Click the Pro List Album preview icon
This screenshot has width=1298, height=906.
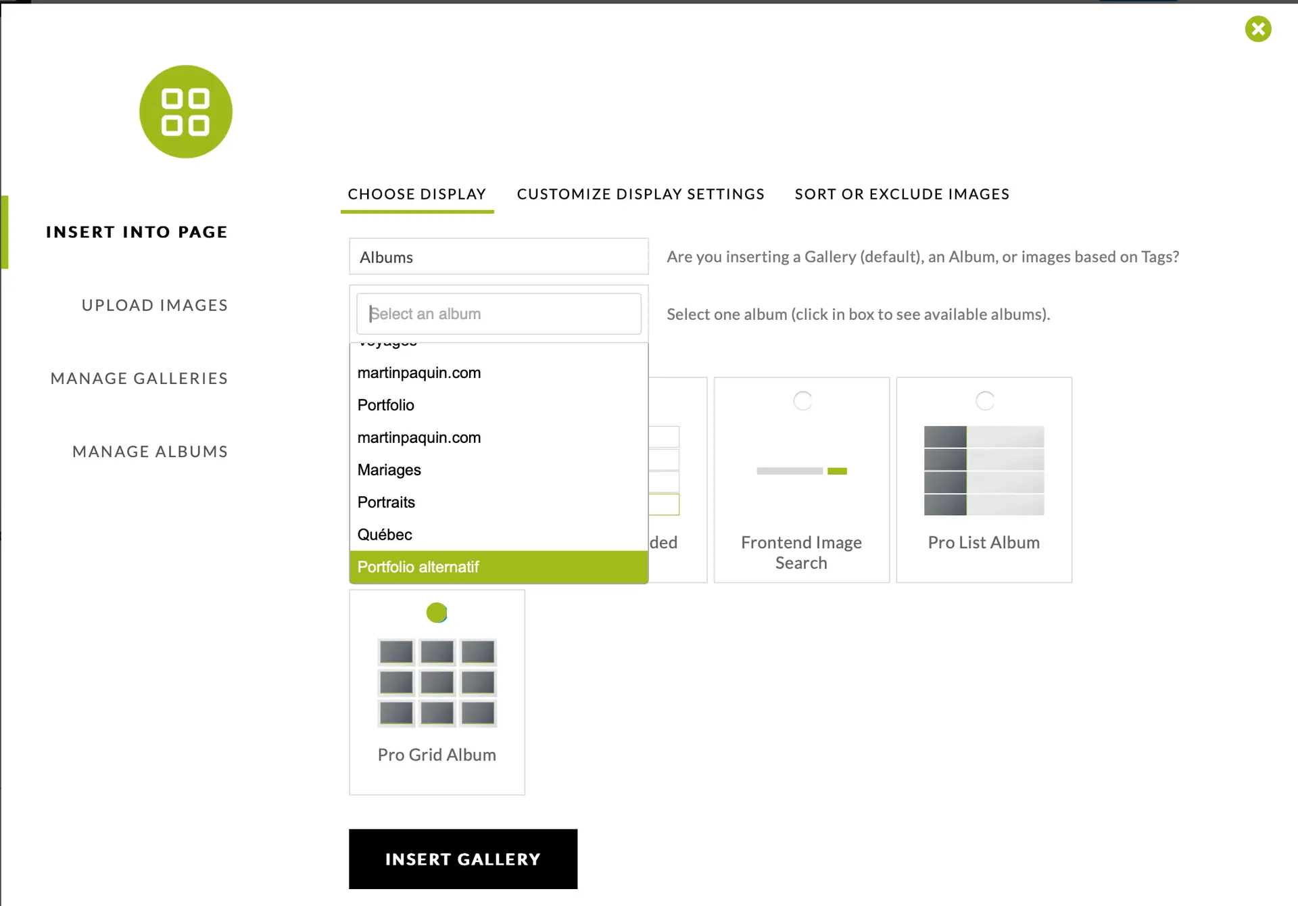984,471
